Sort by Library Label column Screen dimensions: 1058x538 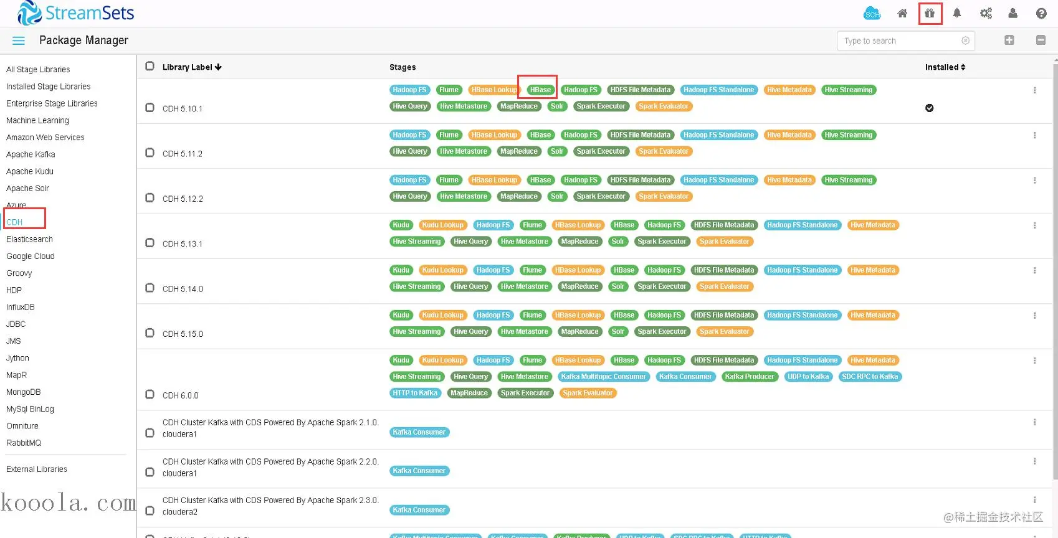click(x=192, y=67)
